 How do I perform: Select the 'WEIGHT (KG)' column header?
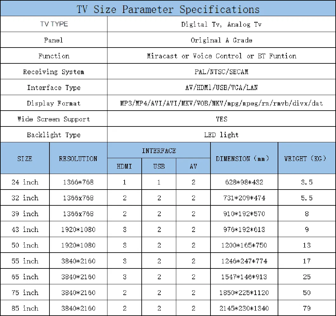(x=307, y=158)
